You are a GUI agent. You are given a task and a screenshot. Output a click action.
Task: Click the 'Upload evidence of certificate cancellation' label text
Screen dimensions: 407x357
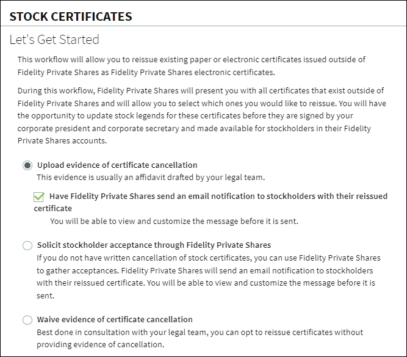[117, 165]
